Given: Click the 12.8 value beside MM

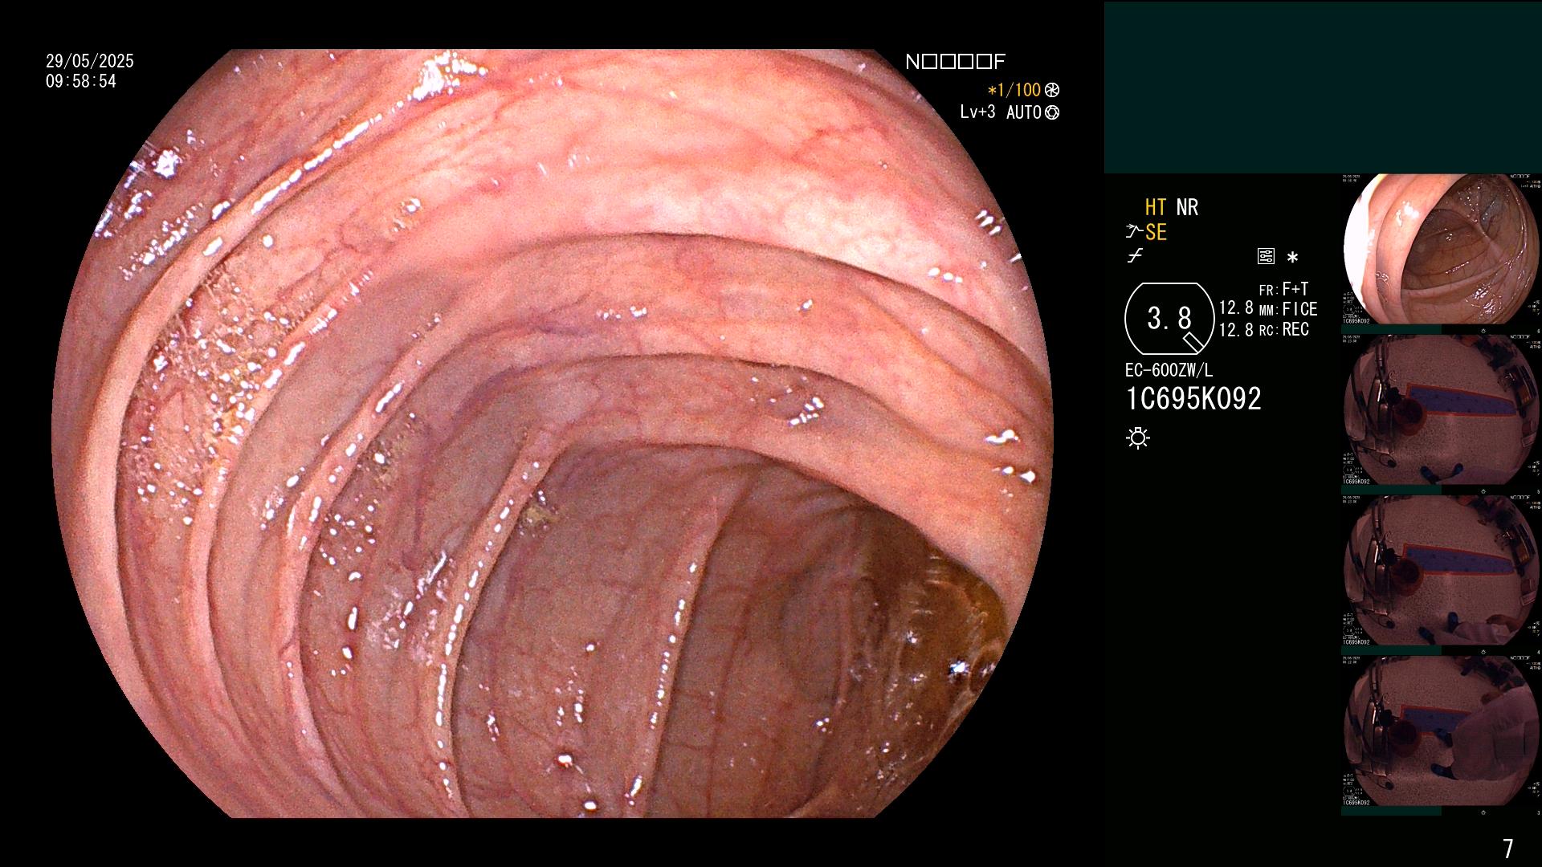Looking at the screenshot, I should click(1236, 308).
